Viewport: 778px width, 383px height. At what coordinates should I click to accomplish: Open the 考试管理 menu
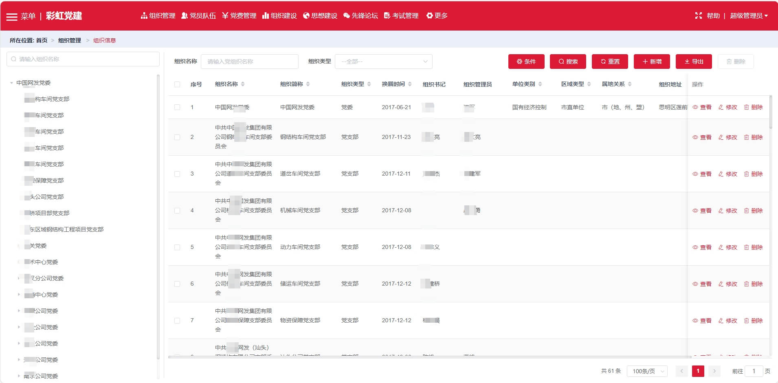click(x=401, y=16)
